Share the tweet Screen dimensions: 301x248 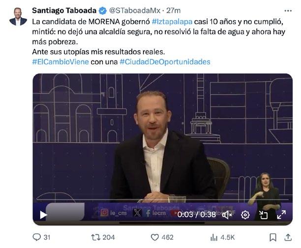tap(288, 238)
